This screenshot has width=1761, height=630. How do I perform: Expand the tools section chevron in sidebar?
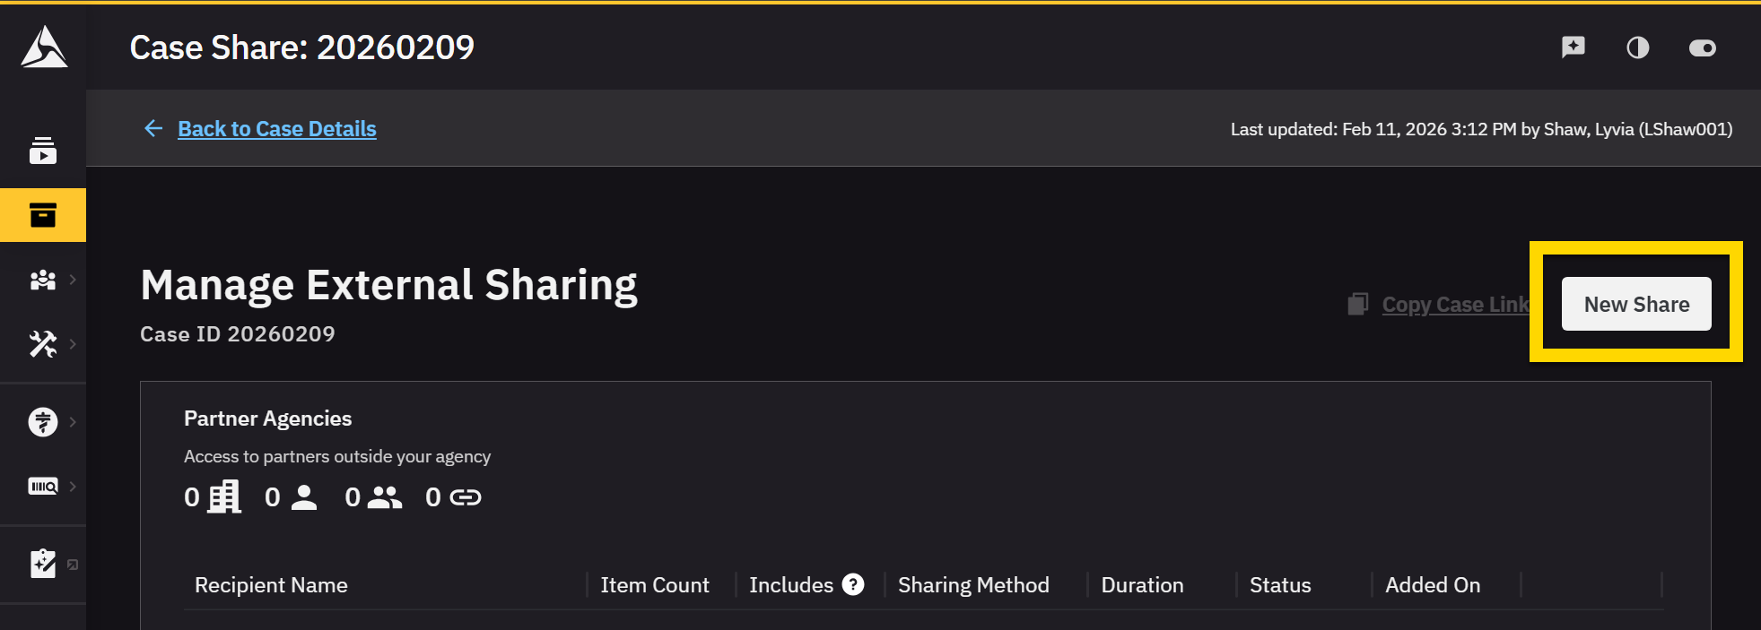[73, 343]
